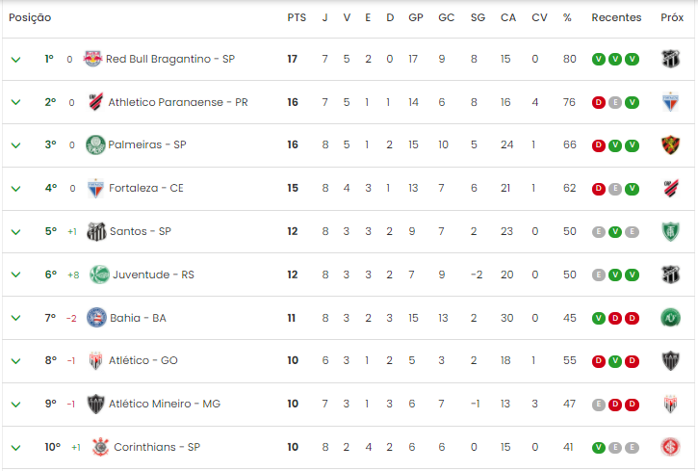This screenshot has width=698, height=471.
Task: Click the Corinthians team crest
Action: (100, 447)
